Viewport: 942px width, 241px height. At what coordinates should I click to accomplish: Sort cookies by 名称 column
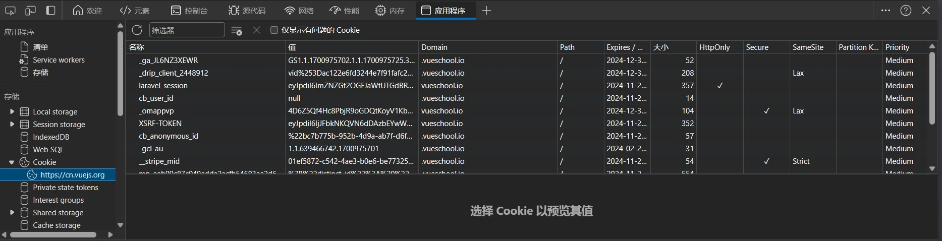click(205, 47)
